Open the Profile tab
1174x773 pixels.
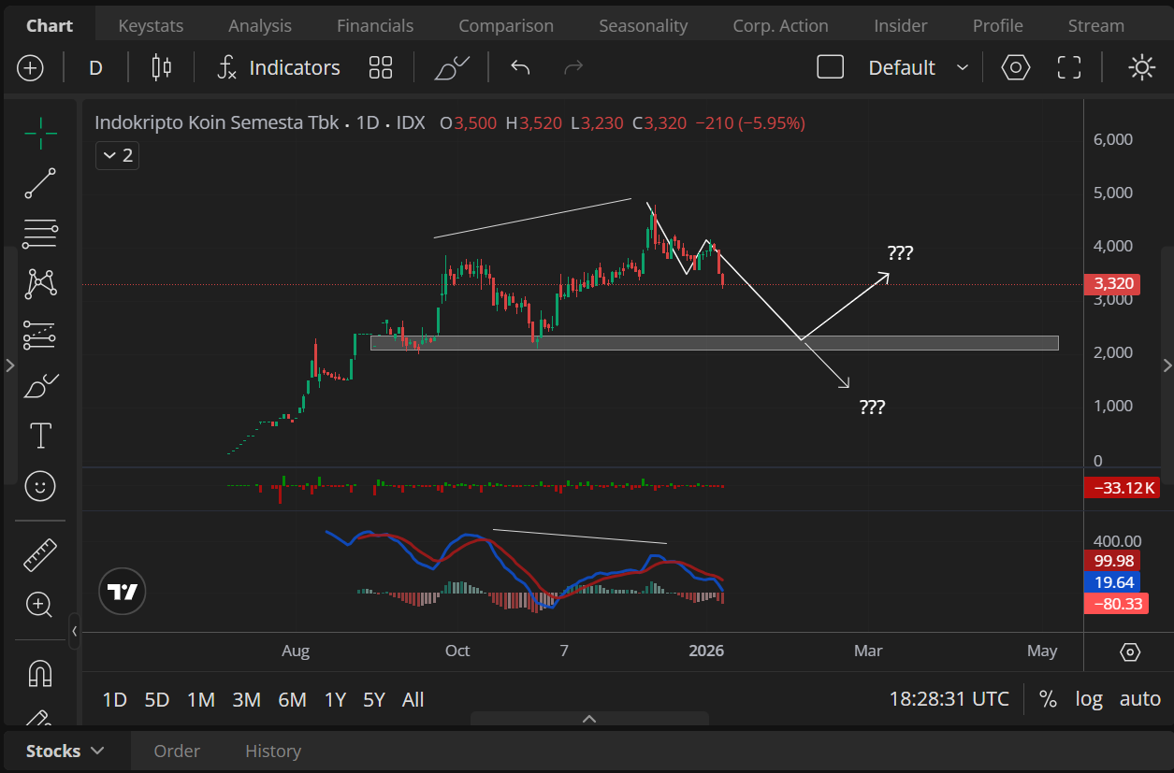(x=997, y=25)
